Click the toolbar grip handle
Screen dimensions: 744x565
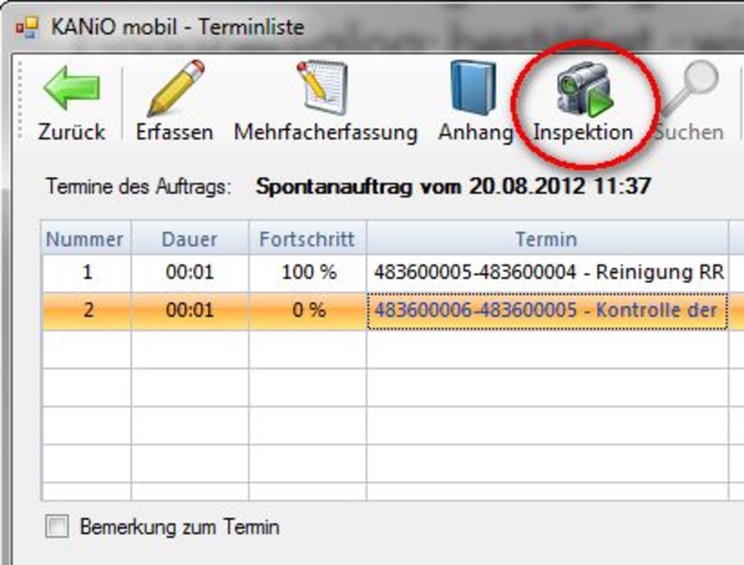point(21,100)
